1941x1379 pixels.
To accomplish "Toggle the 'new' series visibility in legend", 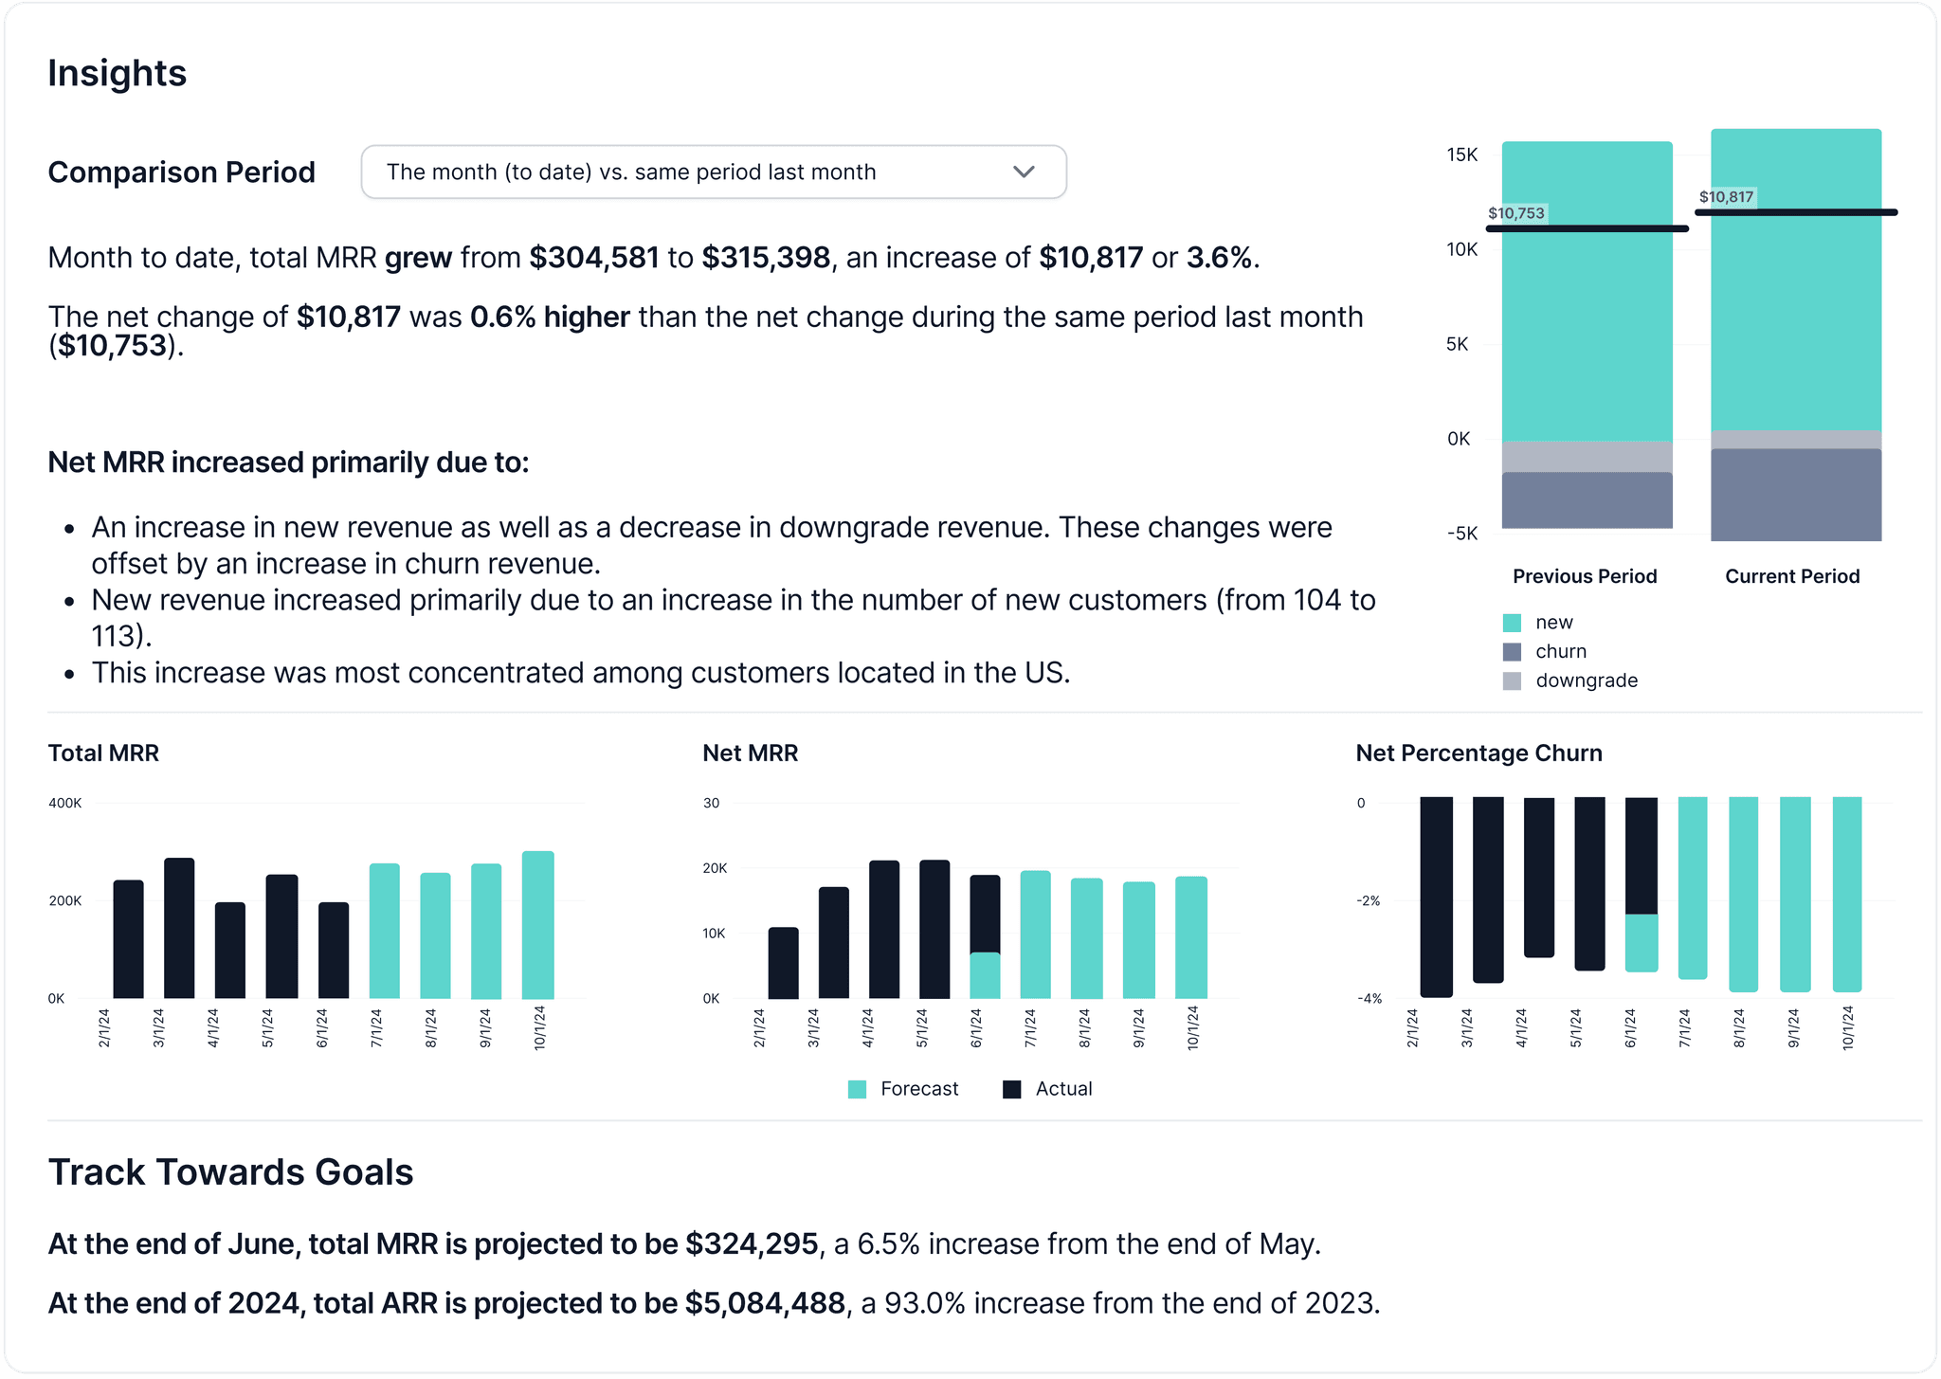I will [1513, 622].
